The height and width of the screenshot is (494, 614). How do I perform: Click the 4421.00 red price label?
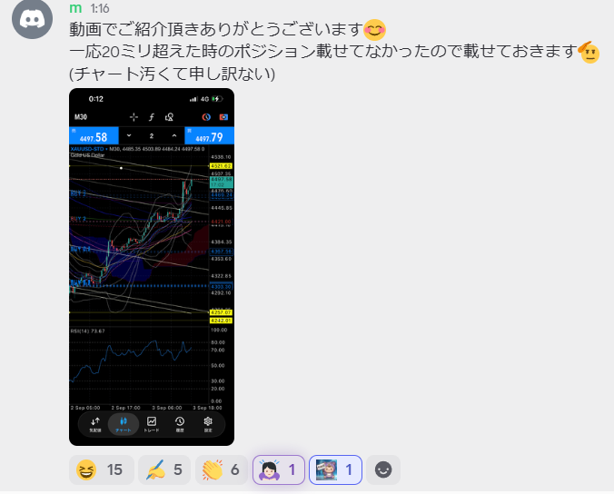pyautogui.click(x=221, y=222)
